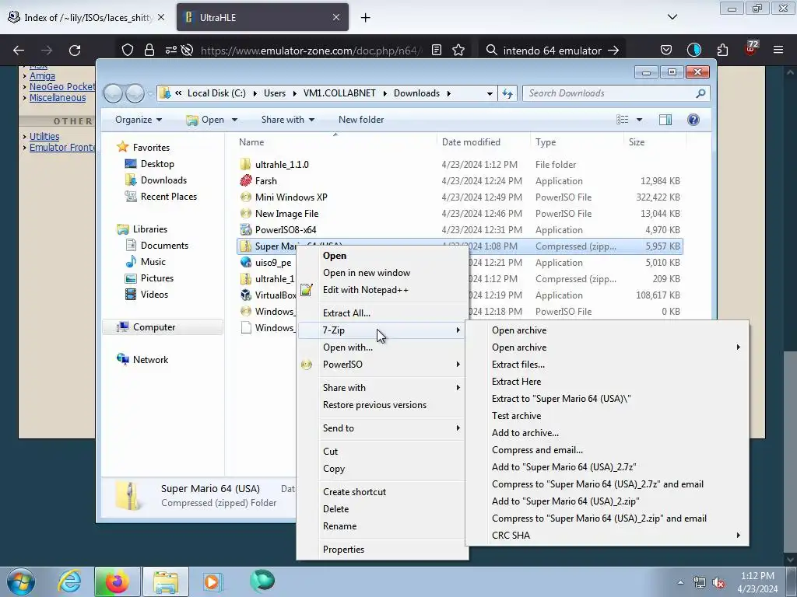Viewport: 797px width, 597px height.
Task: Launch Internet Explorer from taskbar
Action: (69, 581)
